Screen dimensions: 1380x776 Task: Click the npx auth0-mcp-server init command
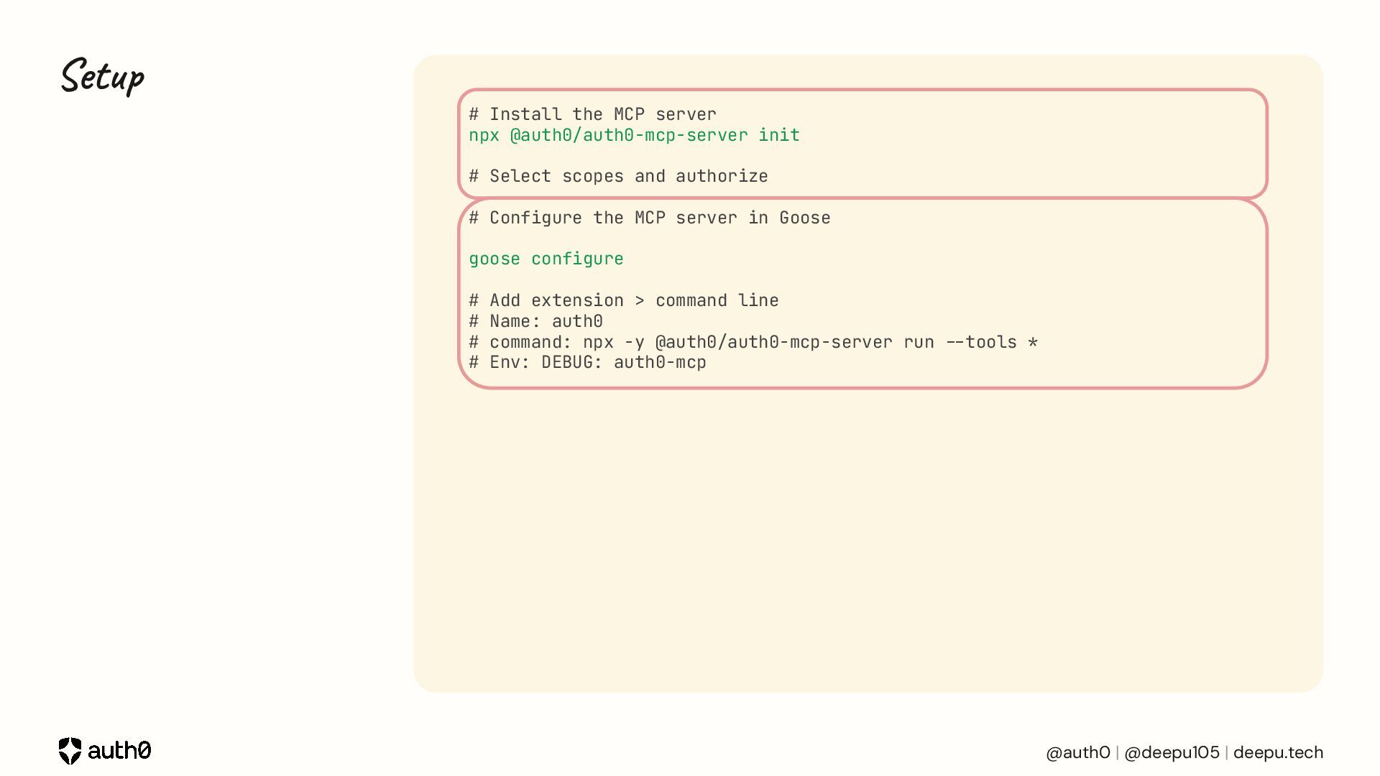click(634, 135)
